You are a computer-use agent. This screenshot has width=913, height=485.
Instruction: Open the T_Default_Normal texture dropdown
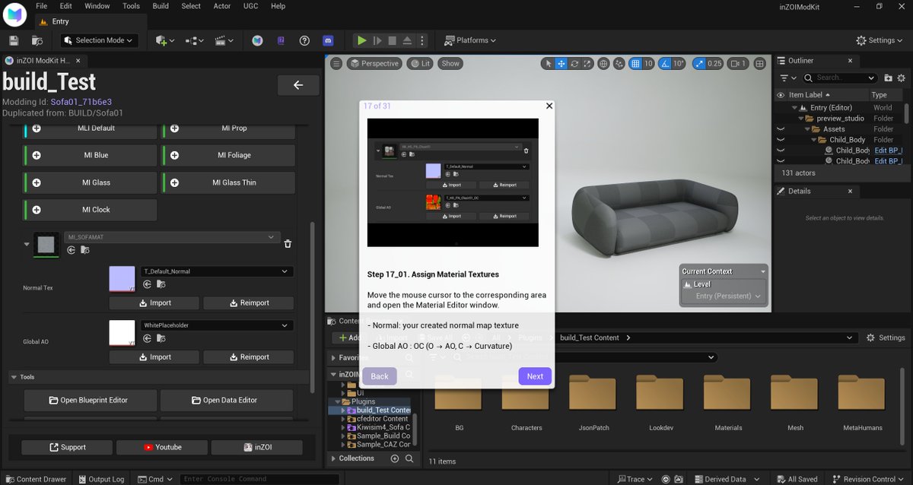click(x=217, y=271)
